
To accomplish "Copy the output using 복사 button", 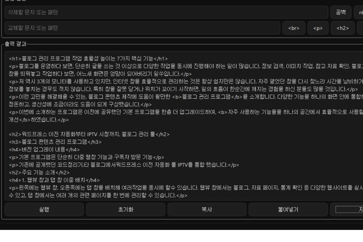I will (x=207, y=209).
